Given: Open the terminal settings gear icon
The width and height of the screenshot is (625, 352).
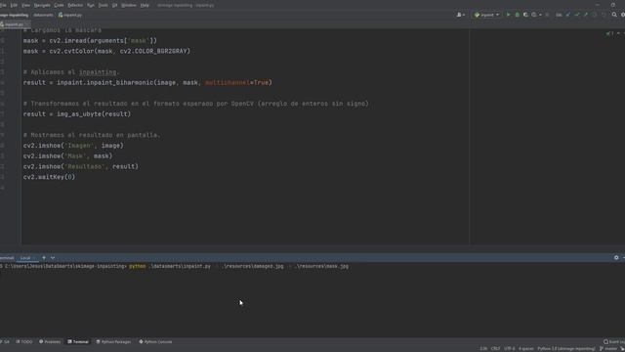Looking at the screenshot, I should click(x=616, y=258).
